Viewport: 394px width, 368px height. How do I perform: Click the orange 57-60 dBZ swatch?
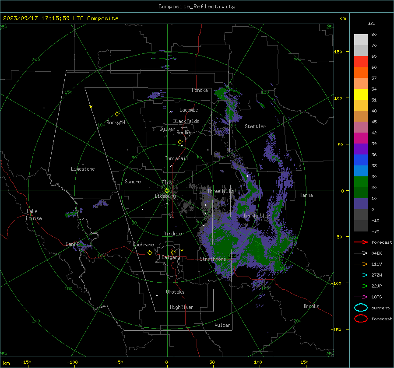coord(361,73)
